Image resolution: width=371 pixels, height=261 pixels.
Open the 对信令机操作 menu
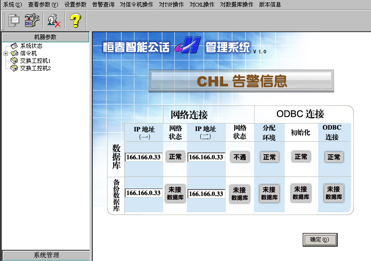pos(136,5)
